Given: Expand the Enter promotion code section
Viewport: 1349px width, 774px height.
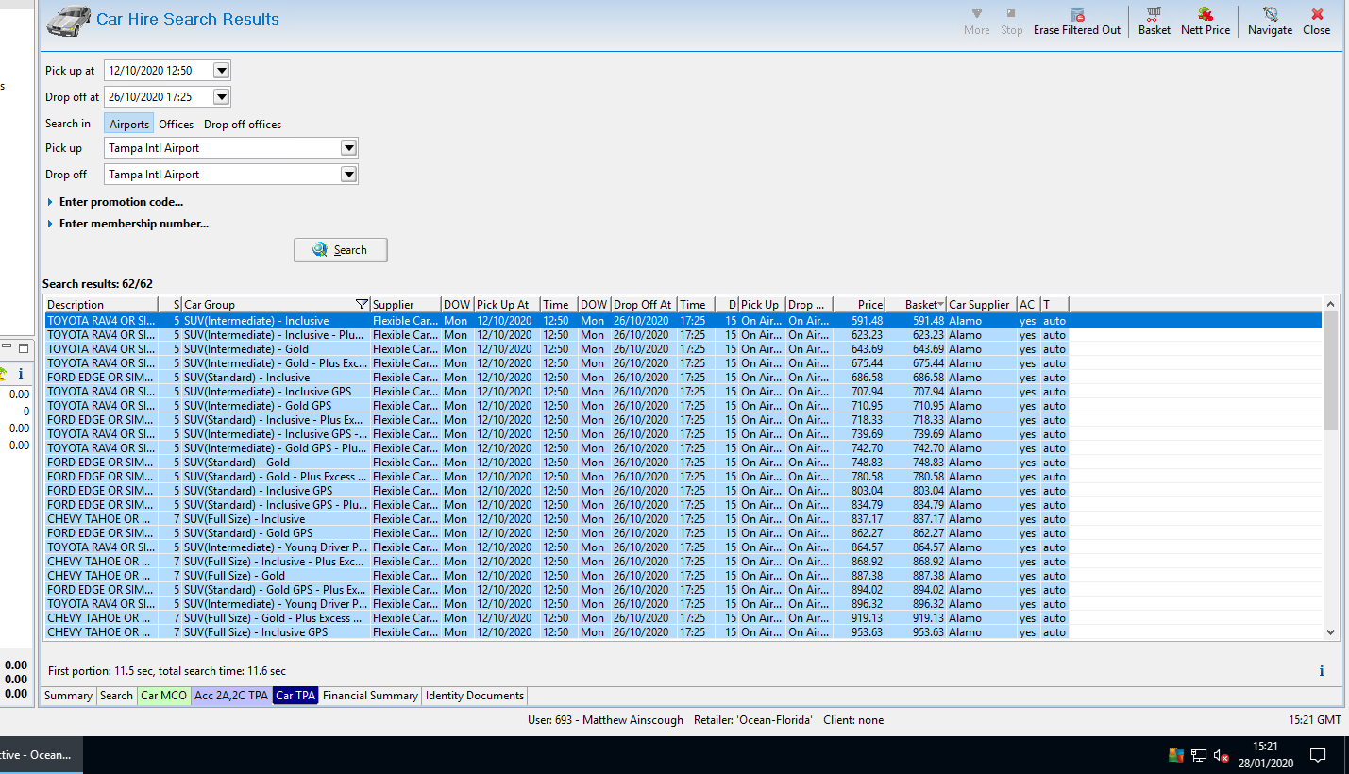Looking at the screenshot, I should 115,202.
